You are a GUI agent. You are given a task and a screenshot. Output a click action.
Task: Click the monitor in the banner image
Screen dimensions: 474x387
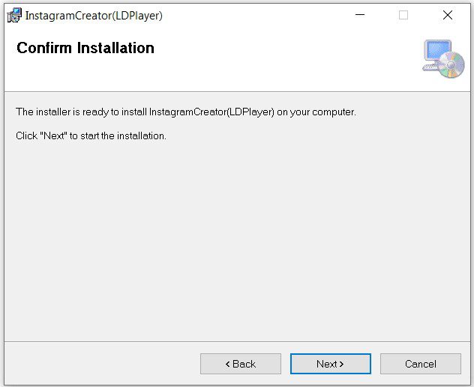438,50
